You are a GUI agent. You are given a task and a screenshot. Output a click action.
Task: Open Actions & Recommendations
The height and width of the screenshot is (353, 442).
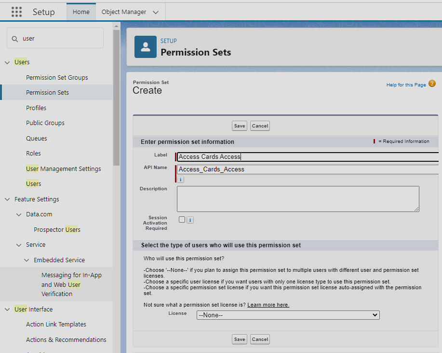tap(66, 339)
